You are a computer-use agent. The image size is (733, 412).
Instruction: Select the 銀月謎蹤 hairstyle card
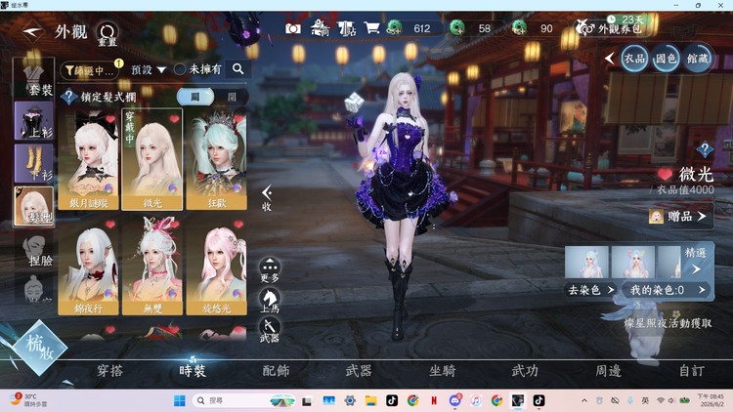point(88,159)
